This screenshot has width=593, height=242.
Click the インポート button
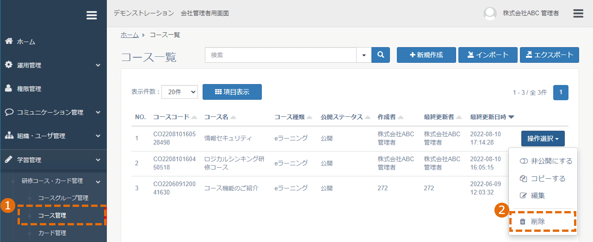pos(488,55)
